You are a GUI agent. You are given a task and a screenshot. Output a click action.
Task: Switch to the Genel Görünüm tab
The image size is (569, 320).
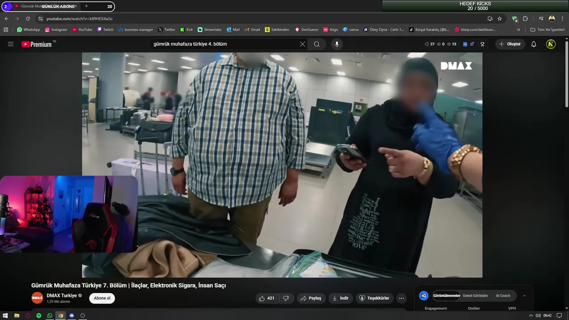475,296
